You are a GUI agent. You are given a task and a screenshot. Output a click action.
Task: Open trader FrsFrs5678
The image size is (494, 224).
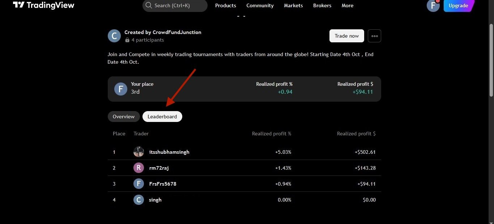[163, 184]
